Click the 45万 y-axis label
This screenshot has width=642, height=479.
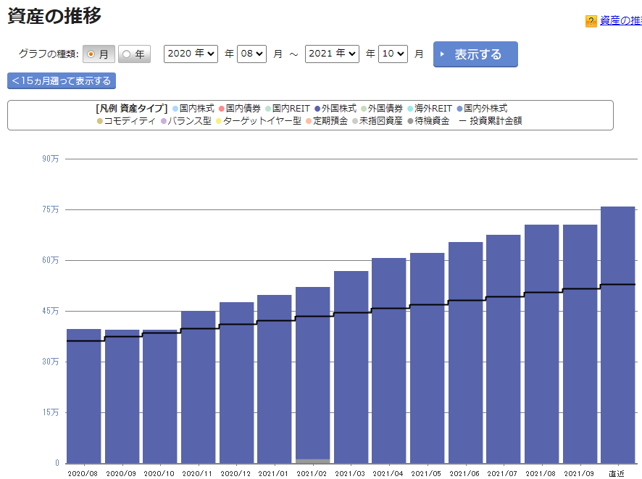point(51,311)
